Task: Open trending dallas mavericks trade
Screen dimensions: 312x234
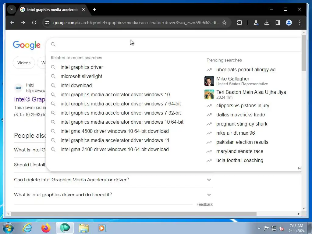Action: [241, 115]
